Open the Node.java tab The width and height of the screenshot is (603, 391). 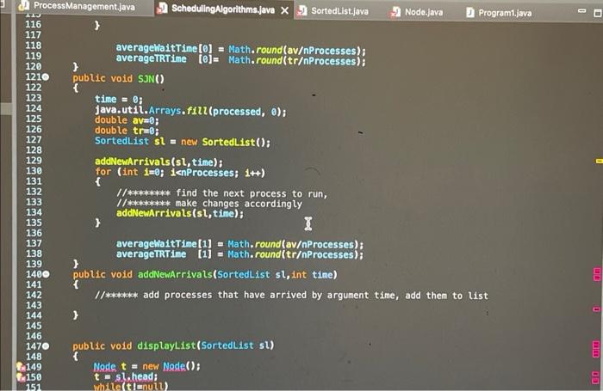coord(424,12)
